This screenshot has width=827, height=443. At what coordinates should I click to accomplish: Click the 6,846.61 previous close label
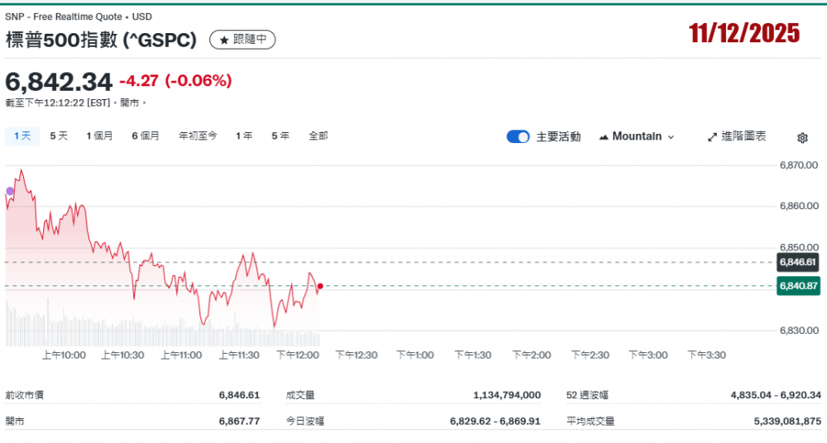797,262
